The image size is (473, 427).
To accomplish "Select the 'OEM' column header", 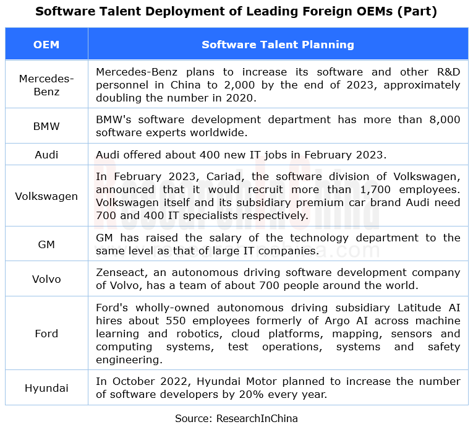I will [46, 44].
